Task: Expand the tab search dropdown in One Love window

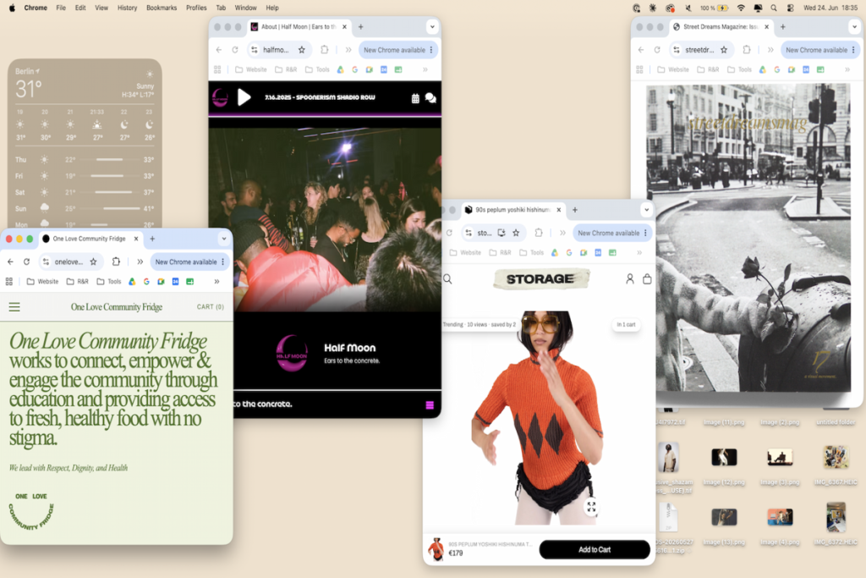Action: coord(223,239)
